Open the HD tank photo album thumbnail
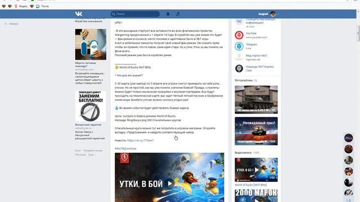Screen dimensions: 360x202 click(x=256, y=100)
